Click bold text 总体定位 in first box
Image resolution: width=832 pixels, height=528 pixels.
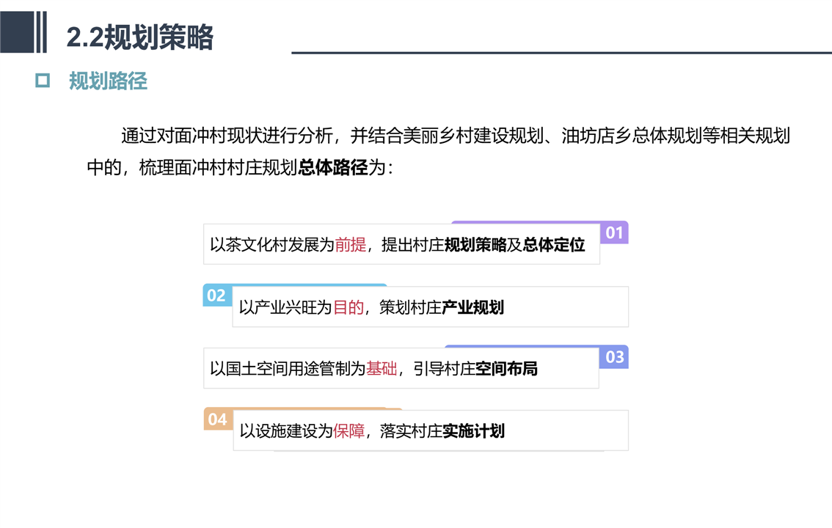click(x=554, y=244)
